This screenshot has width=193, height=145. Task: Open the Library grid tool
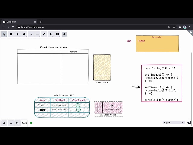point(57,34)
